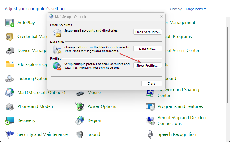The image size is (230, 142).
Task: Click the Close button in Mail Setup
Action: 151,84
